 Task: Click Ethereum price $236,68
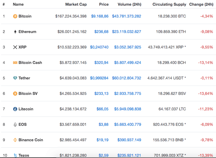pyautogui.click(x=101, y=32)
